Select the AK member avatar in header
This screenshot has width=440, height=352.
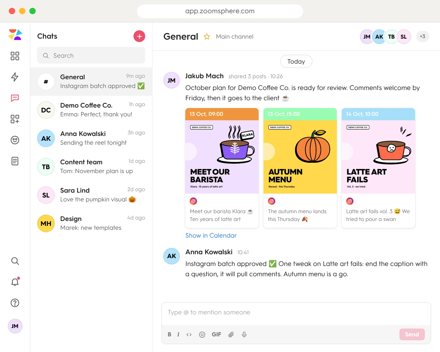379,37
